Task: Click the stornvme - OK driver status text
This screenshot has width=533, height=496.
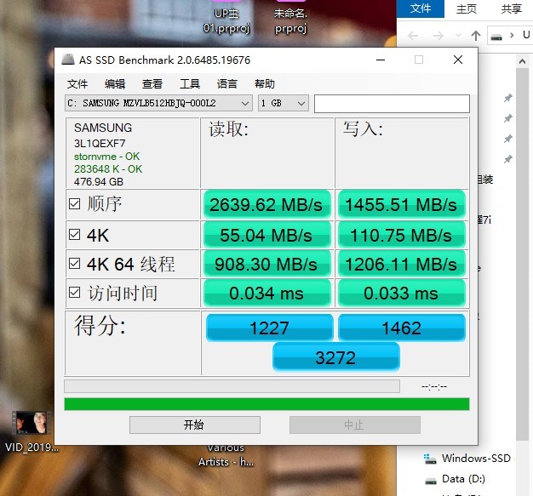Action: click(x=106, y=157)
